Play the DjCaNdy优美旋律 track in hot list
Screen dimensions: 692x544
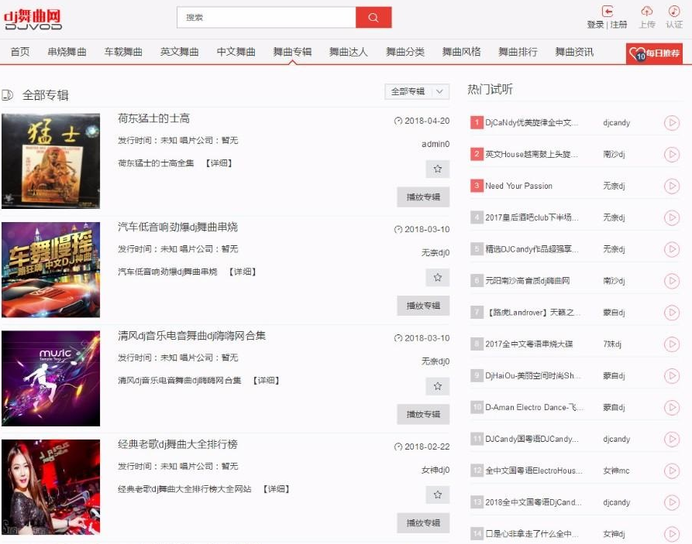coord(671,122)
